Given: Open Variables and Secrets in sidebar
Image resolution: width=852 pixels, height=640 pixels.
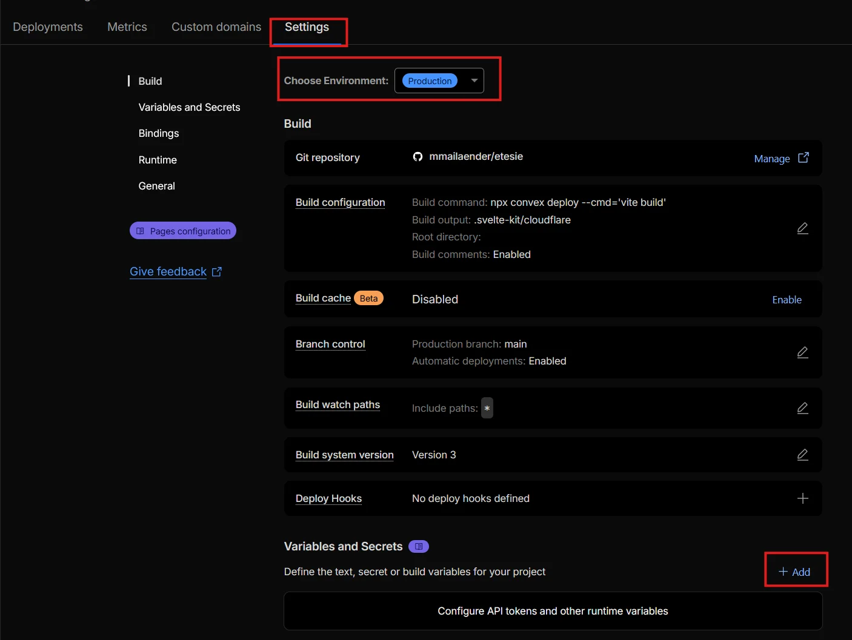Looking at the screenshot, I should pyautogui.click(x=189, y=107).
